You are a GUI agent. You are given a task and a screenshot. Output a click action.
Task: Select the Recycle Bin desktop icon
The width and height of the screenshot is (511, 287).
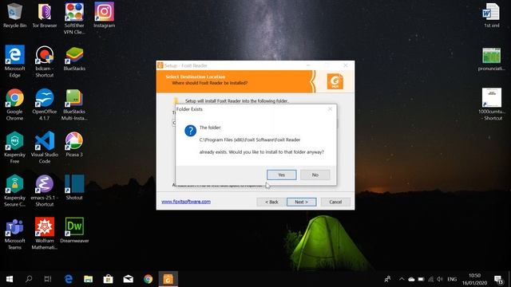tap(14, 15)
